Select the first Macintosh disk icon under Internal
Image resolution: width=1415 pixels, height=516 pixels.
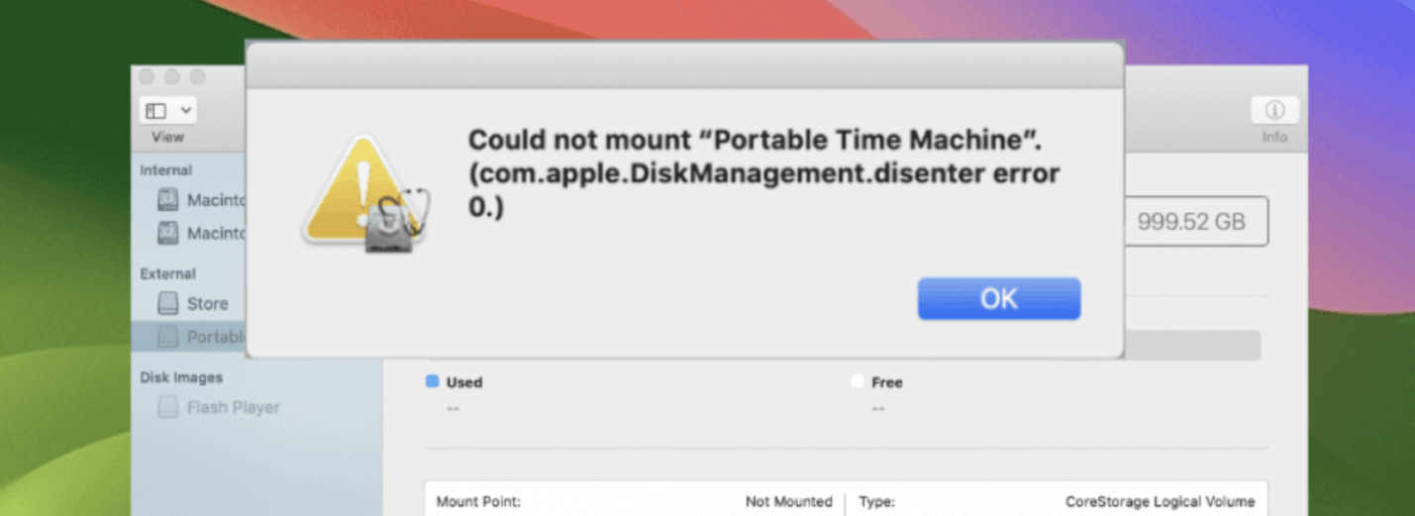168,200
